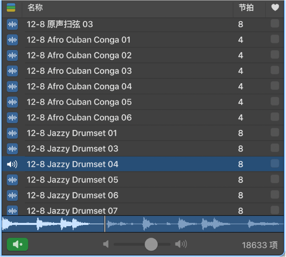The image size is (286, 257).
Task: Select 12-8 Afro Cuban Conga 04
Action: 79,86
